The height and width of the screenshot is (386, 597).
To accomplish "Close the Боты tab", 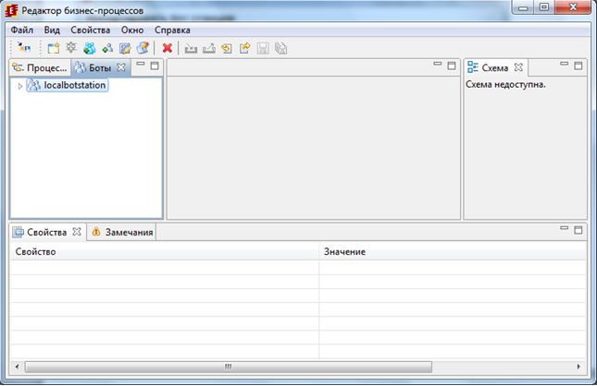I will (120, 67).
